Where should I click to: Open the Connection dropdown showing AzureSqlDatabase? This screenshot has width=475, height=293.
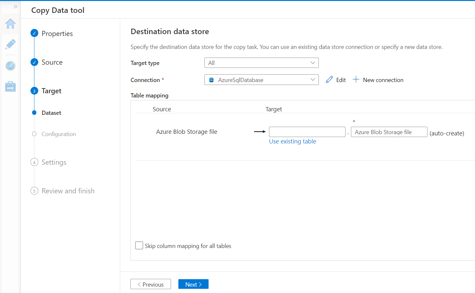(x=261, y=80)
